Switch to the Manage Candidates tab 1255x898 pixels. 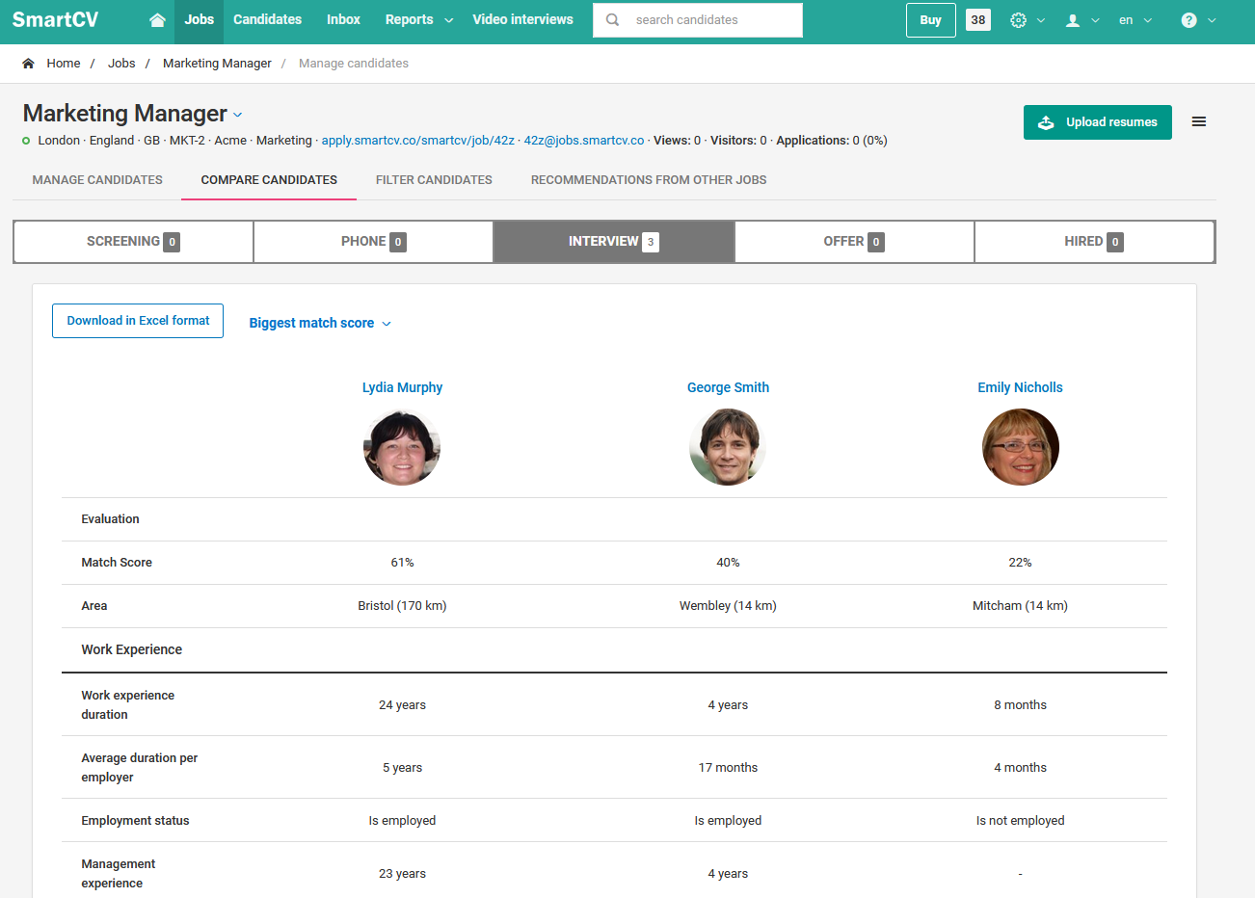pyautogui.click(x=97, y=180)
